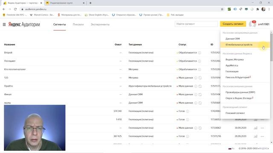The width and height of the screenshot is (273, 153).
Task: Click the webcam video overlay
Action: click(35, 127)
